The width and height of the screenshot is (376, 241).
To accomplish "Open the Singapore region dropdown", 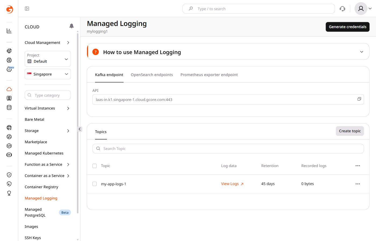I will 48,74.
